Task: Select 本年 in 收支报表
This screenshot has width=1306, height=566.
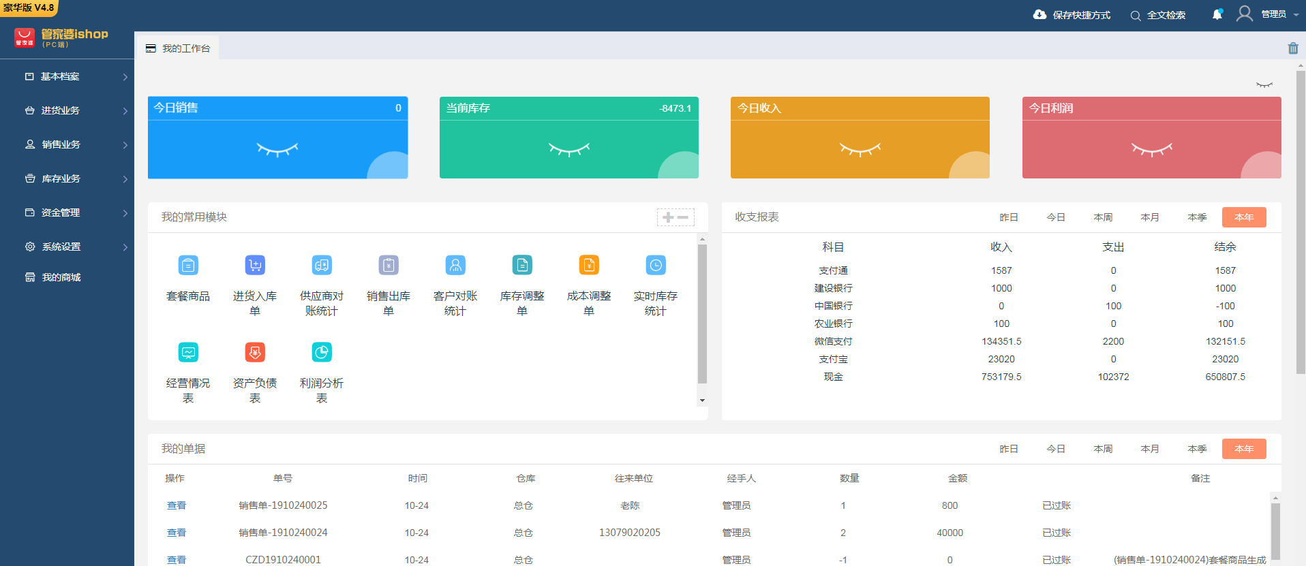Action: pyautogui.click(x=1244, y=217)
